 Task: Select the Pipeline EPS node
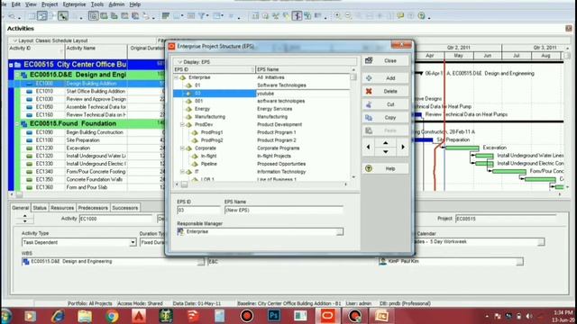[x=261, y=164]
